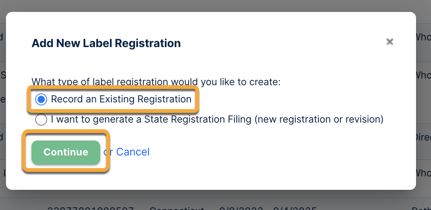Viewport: 431px width, 210px height.
Task: Click the lowest truncated "Who" cell at right
Action: [x=423, y=172]
